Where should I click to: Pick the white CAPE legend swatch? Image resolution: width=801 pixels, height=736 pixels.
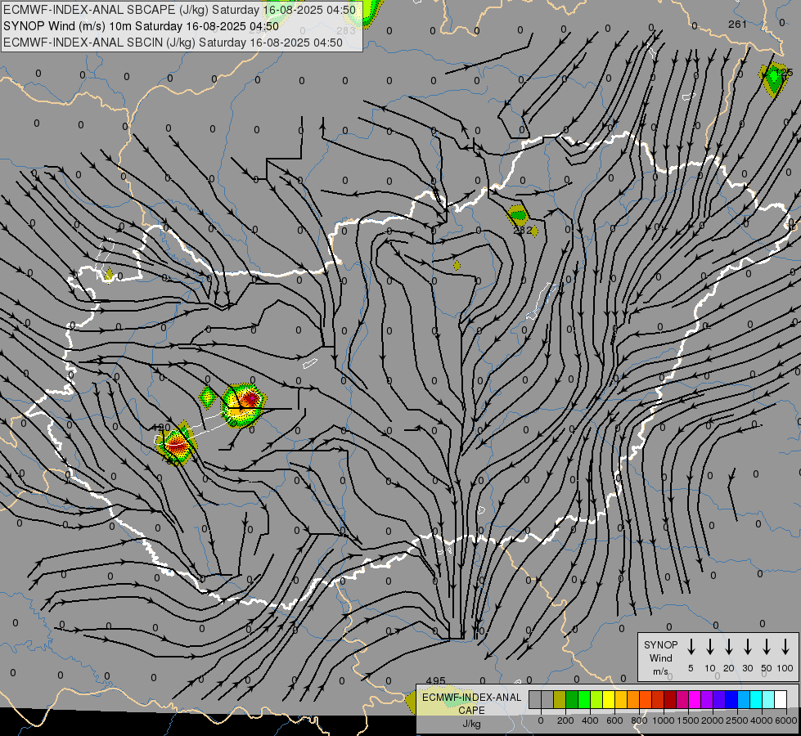coord(780,699)
